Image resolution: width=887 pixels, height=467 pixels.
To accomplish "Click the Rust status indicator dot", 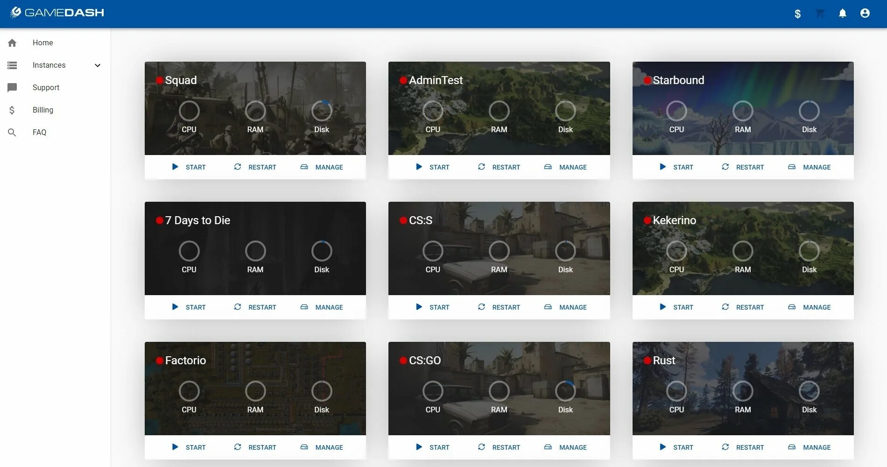I will [648, 361].
